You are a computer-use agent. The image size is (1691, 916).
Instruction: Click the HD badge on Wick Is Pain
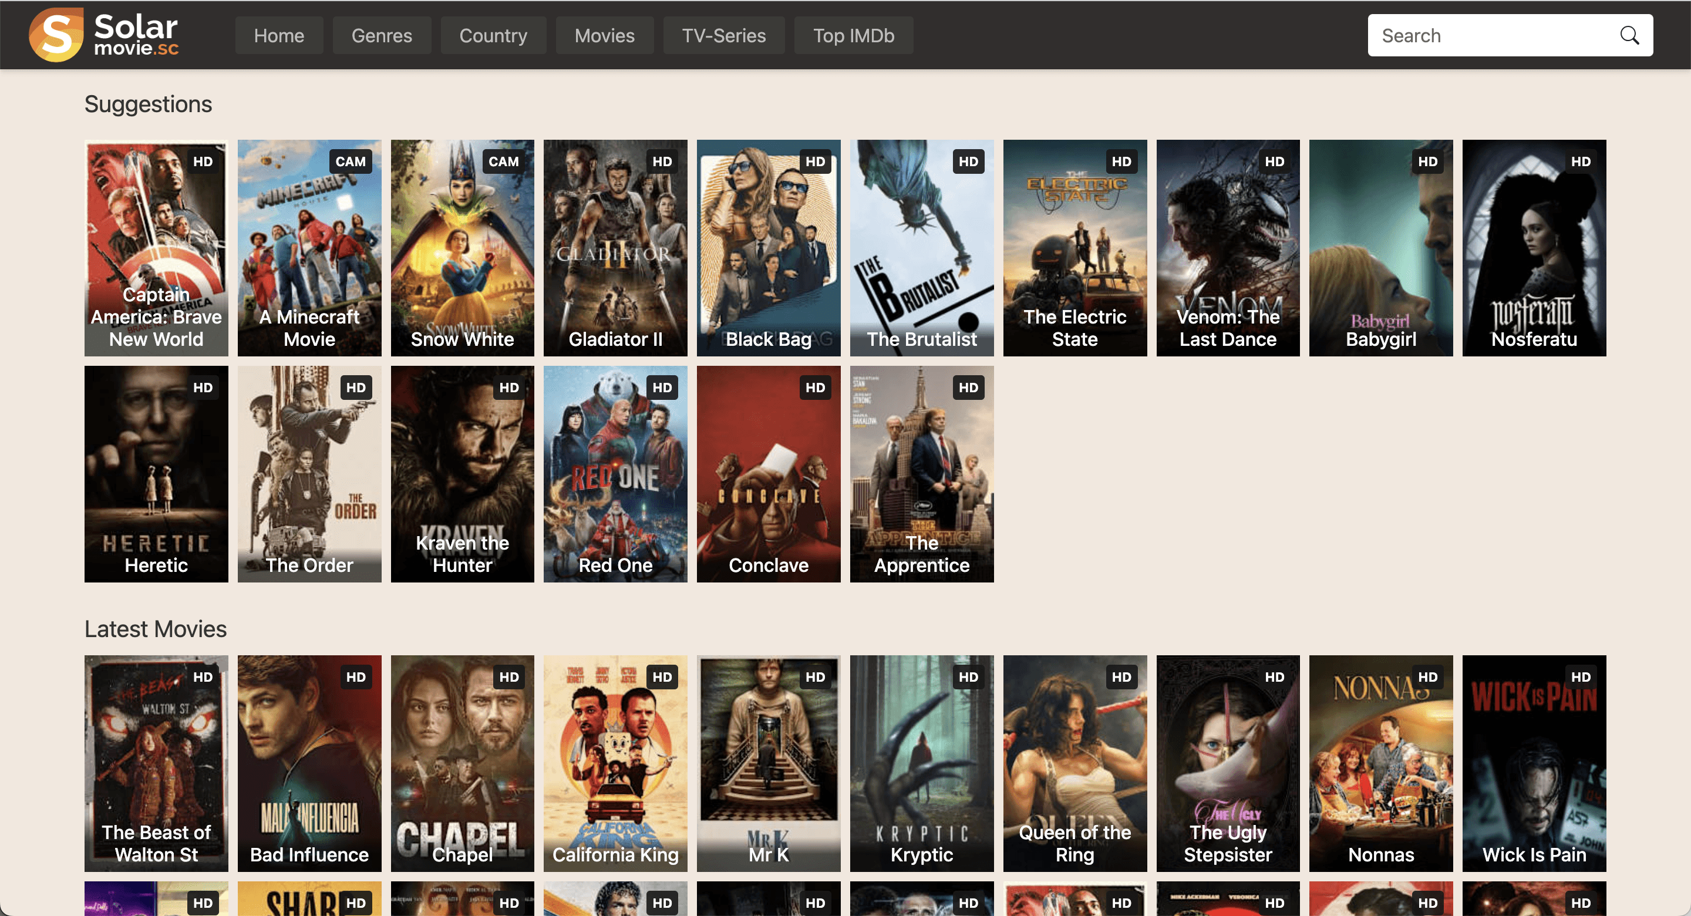click(x=1581, y=677)
